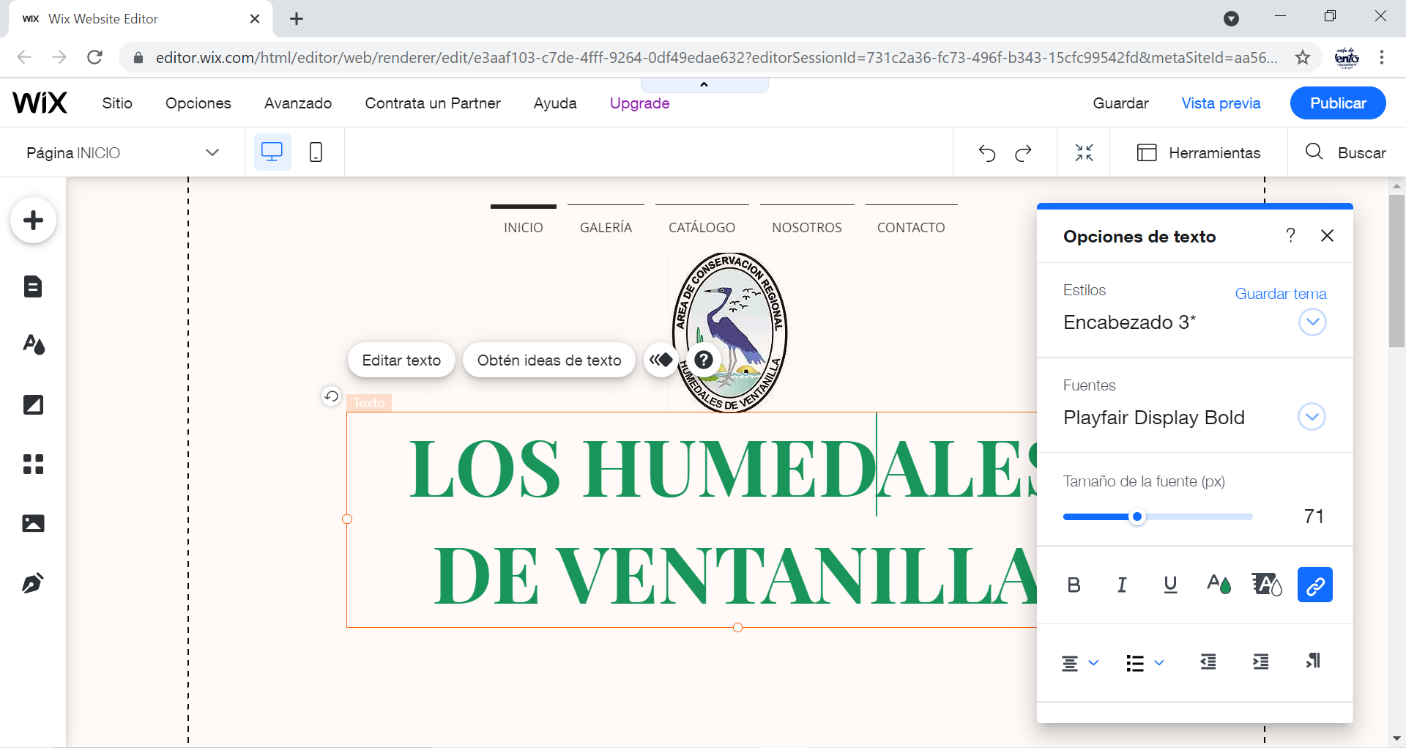The image size is (1406, 748).
Task: Toggle italic formatting
Action: point(1122,585)
